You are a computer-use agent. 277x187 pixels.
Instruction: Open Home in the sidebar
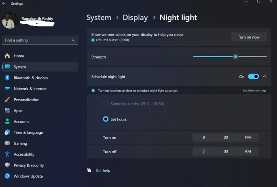pyautogui.click(x=40, y=56)
